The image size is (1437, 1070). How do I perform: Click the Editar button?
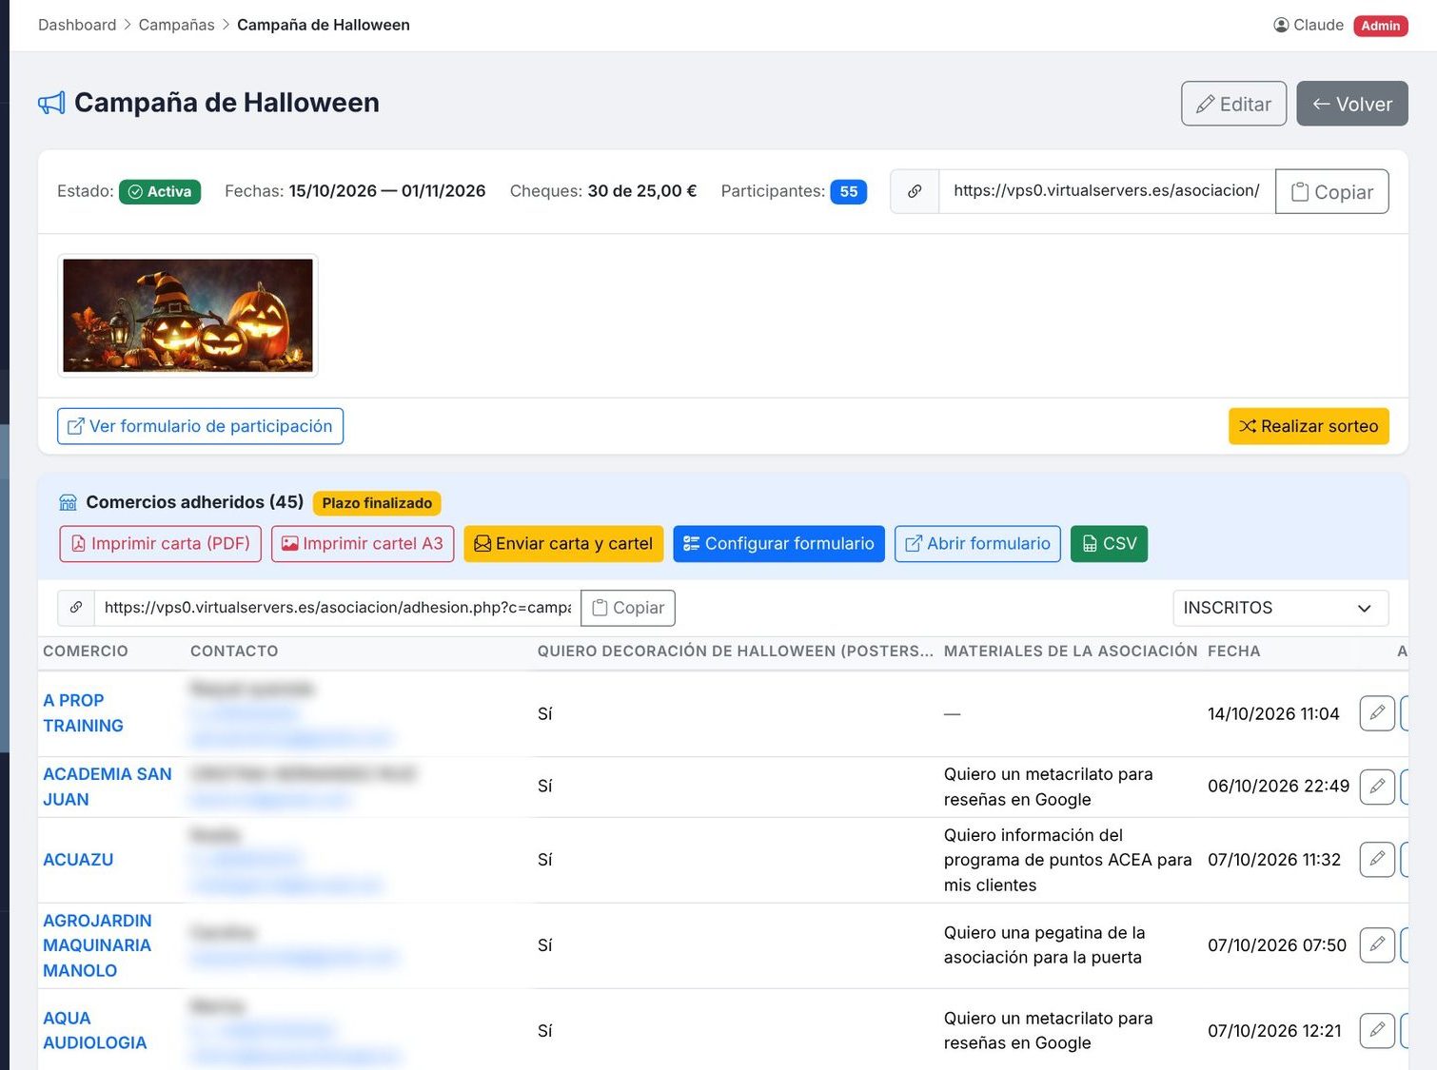tap(1233, 104)
